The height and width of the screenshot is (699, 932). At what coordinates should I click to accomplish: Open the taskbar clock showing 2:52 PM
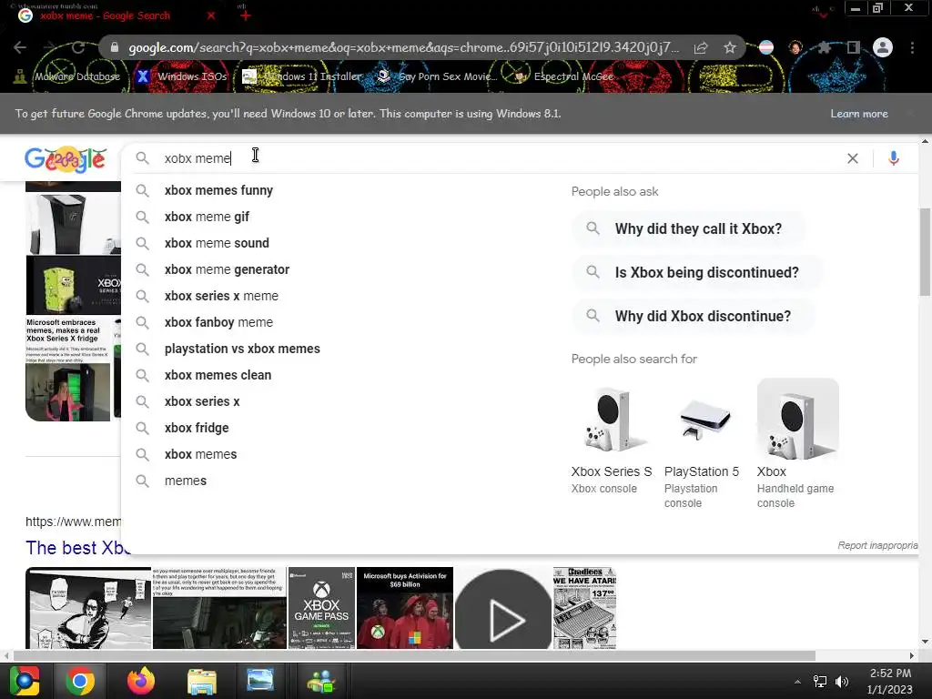click(890, 681)
